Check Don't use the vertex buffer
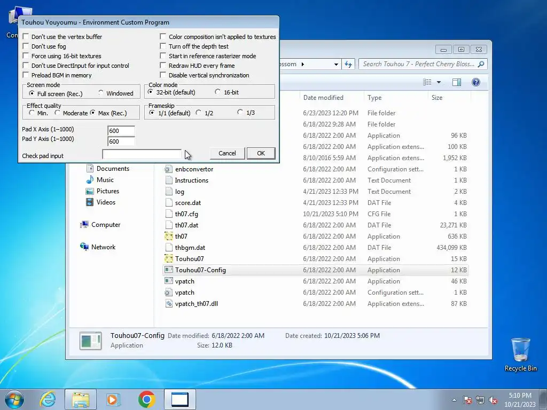 pyautogui.click(x=26, y=37)
